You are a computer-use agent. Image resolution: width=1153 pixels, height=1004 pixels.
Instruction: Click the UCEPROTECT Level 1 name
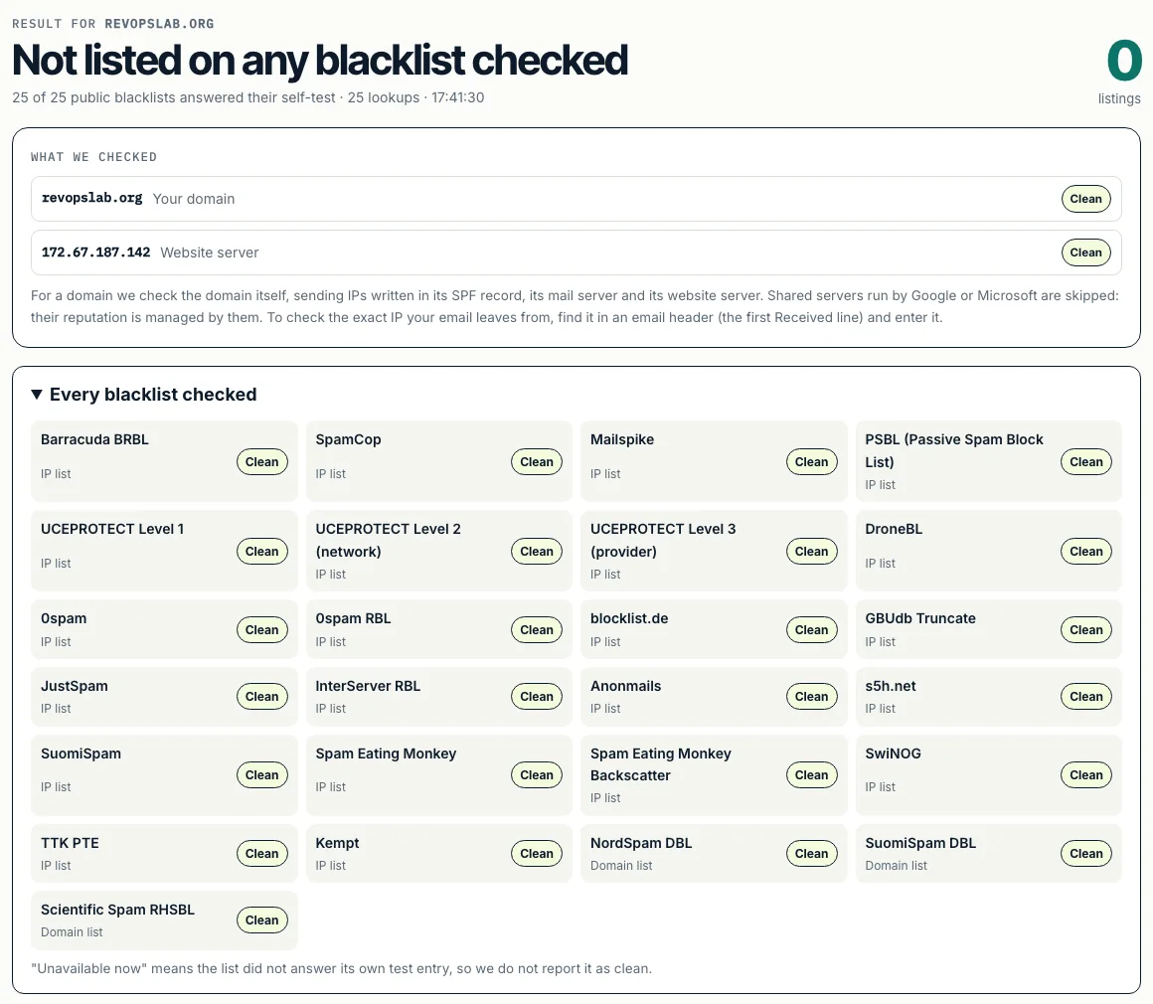[x=112, y=529]
